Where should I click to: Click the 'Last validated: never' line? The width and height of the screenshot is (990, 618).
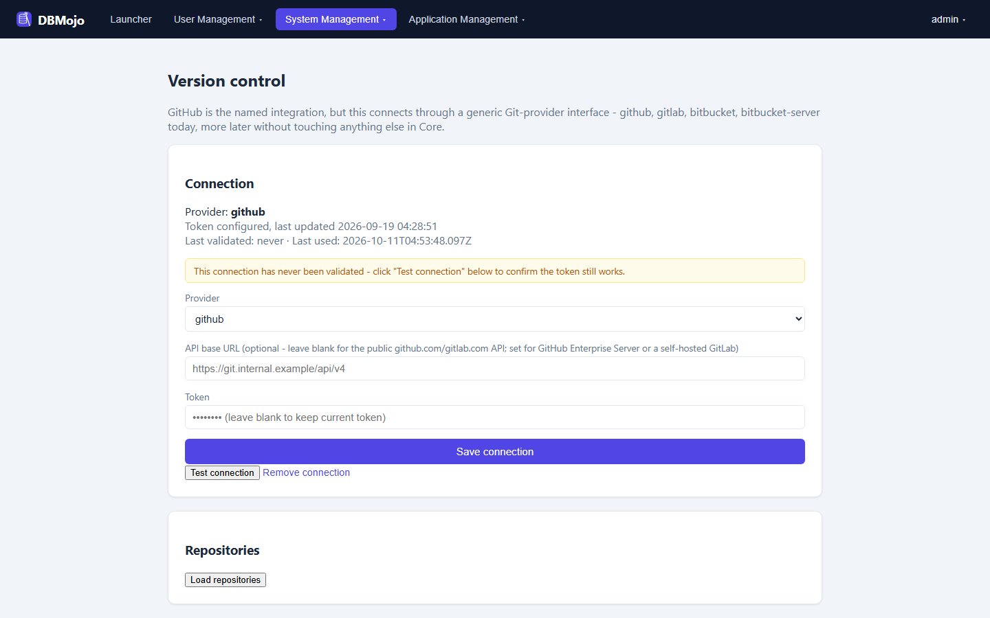point(328,241)
